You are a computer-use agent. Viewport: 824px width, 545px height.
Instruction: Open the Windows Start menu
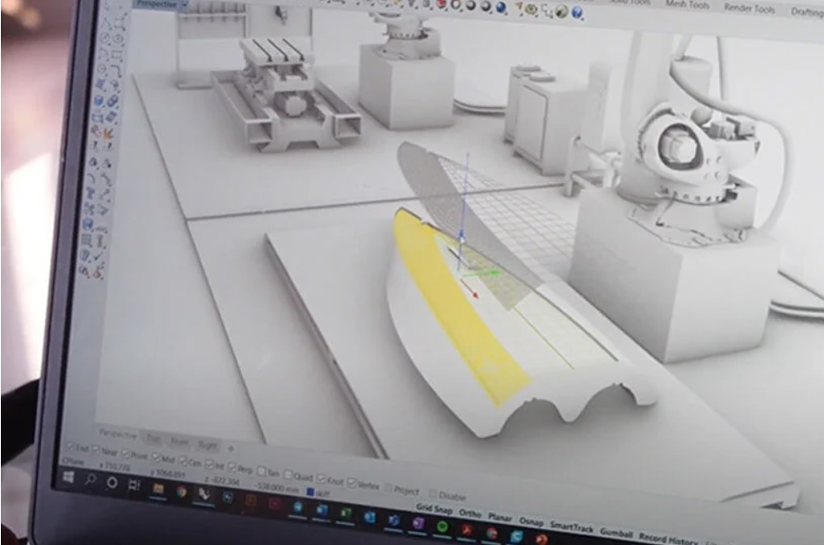[69, 477]
